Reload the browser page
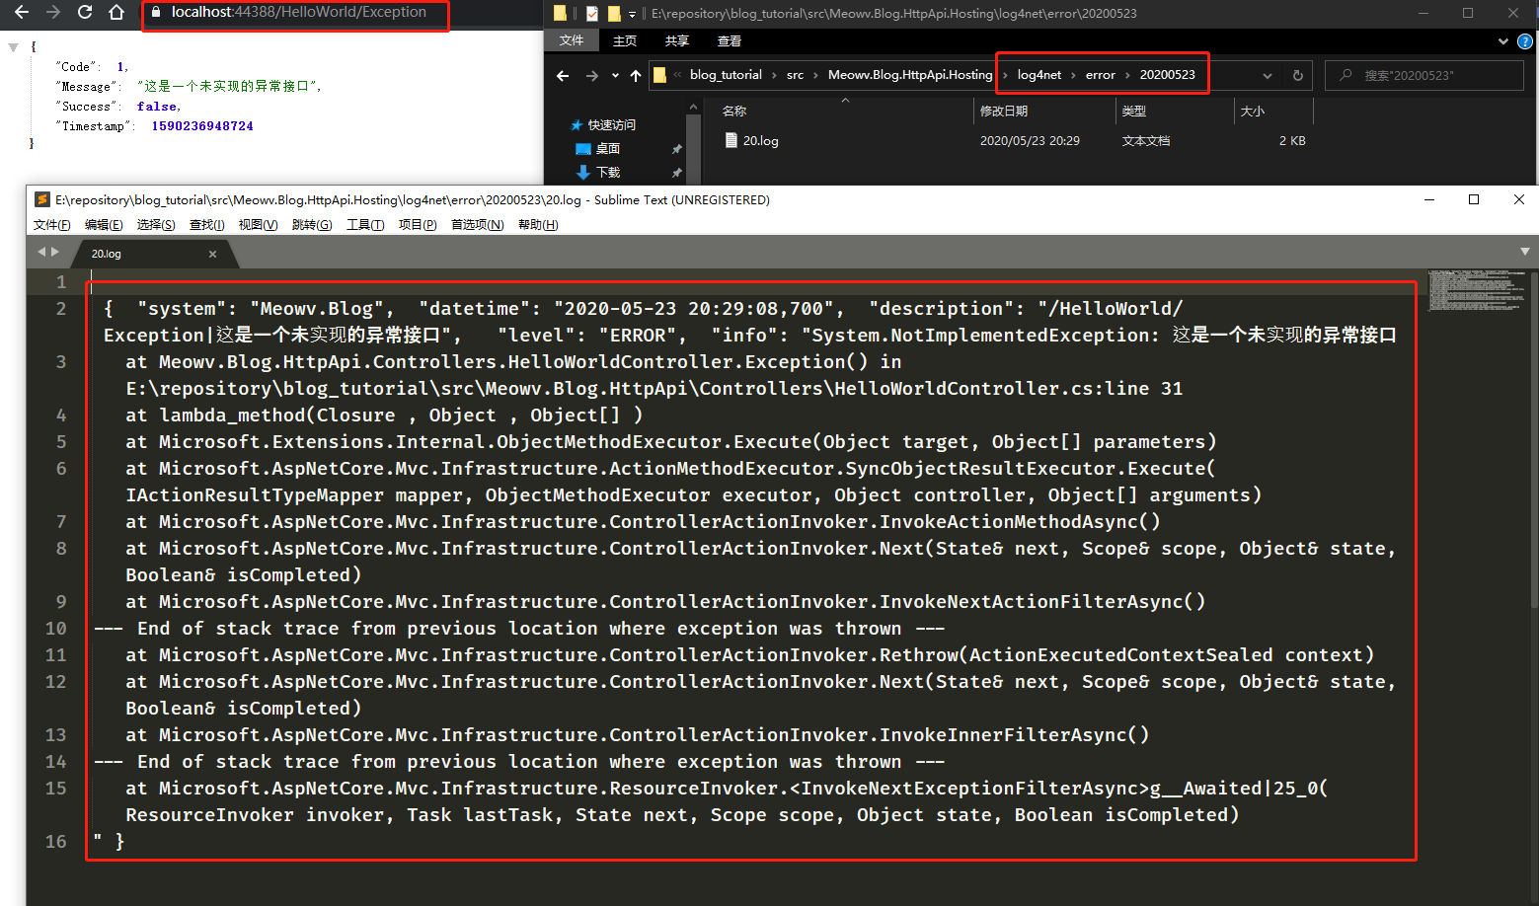Screen dimensions: 1539x906 [x=85, y=12]
